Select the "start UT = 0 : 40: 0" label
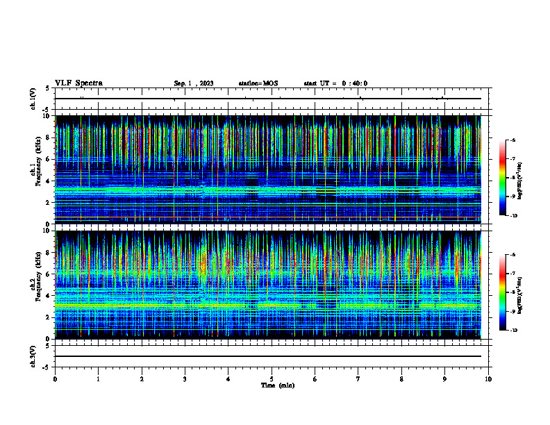Viewport: 550px width, 425px height. (335, 83)
